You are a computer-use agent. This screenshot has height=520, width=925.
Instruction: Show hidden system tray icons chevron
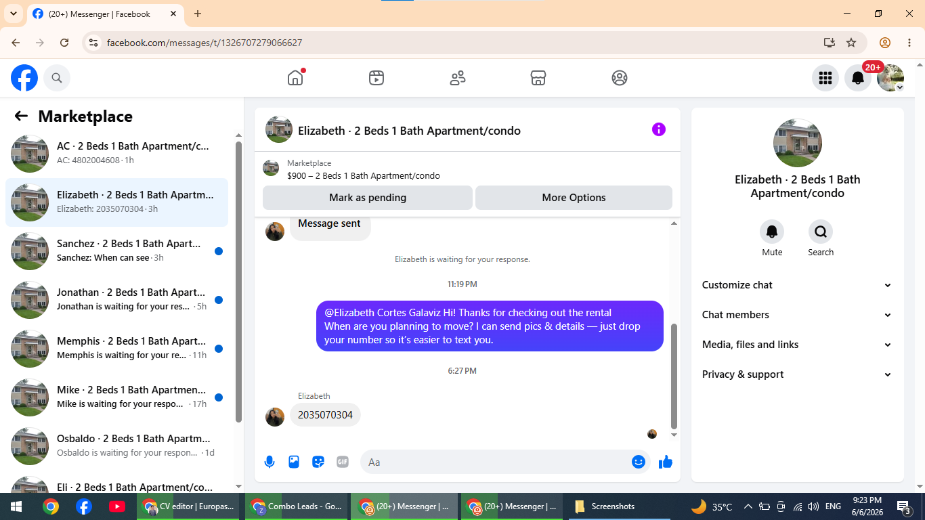(748, 506)
